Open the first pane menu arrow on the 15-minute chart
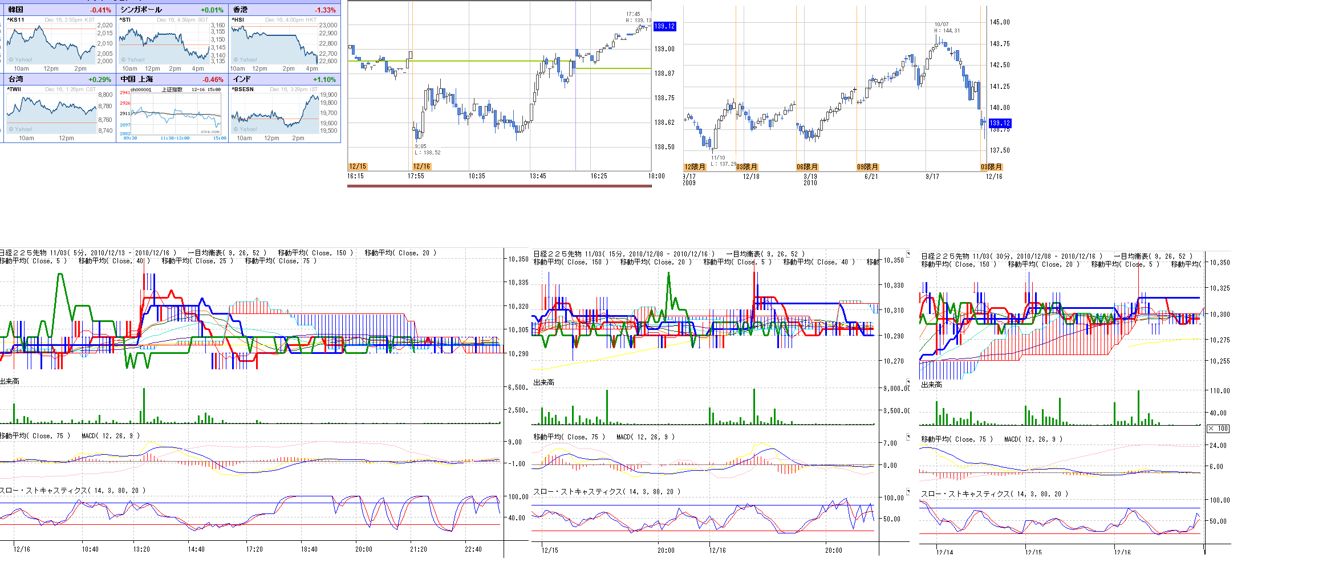 pos(908,253)
